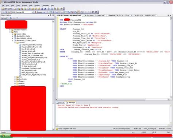Open the active files dropdown at the tab strip
The width and height of the screenshot is (173, 138).
point(168,15)
